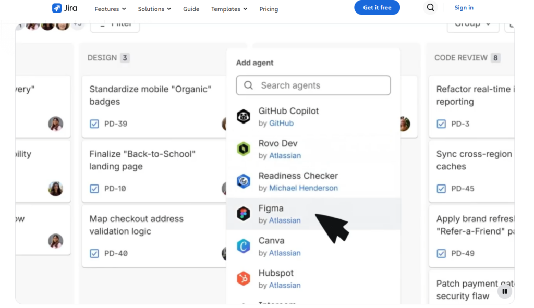Select the Readiness Checker agent icon
The width and height of the screenshot is (534, 308).
coord(244,181)
